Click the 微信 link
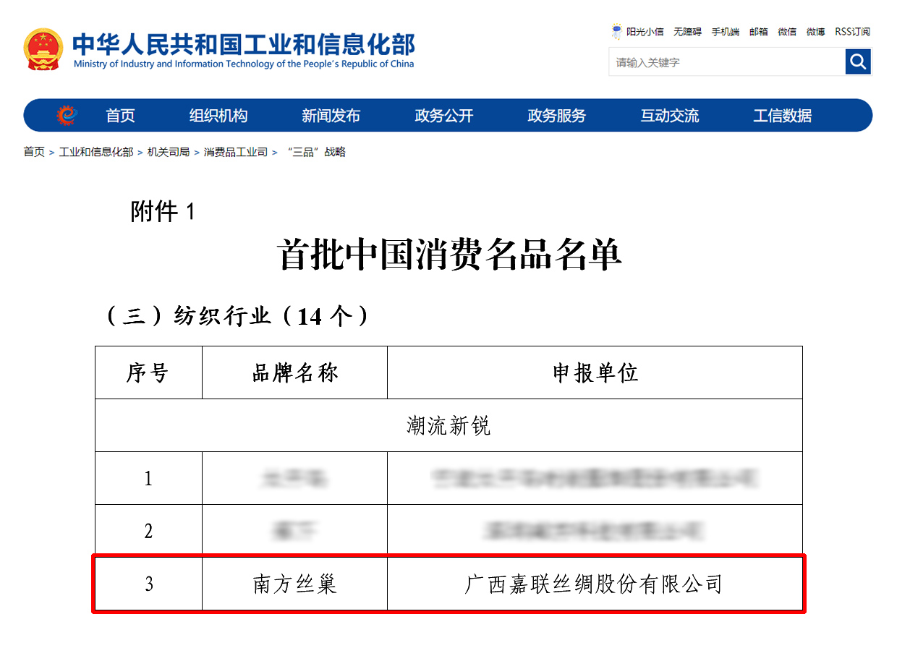 (787, 32)
